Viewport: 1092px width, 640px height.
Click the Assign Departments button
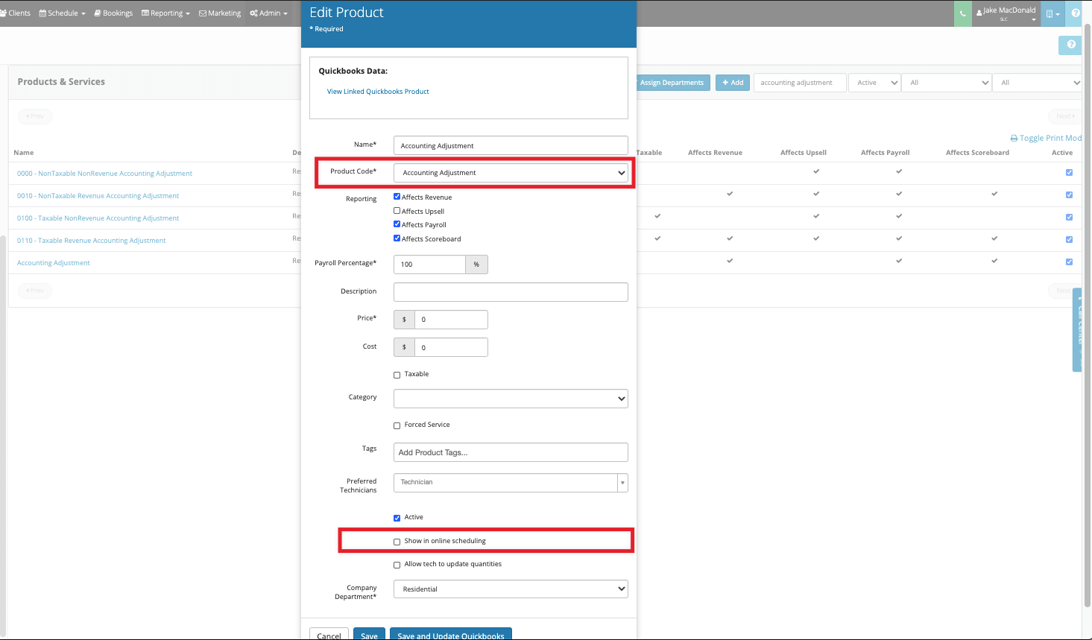point(672,83)
